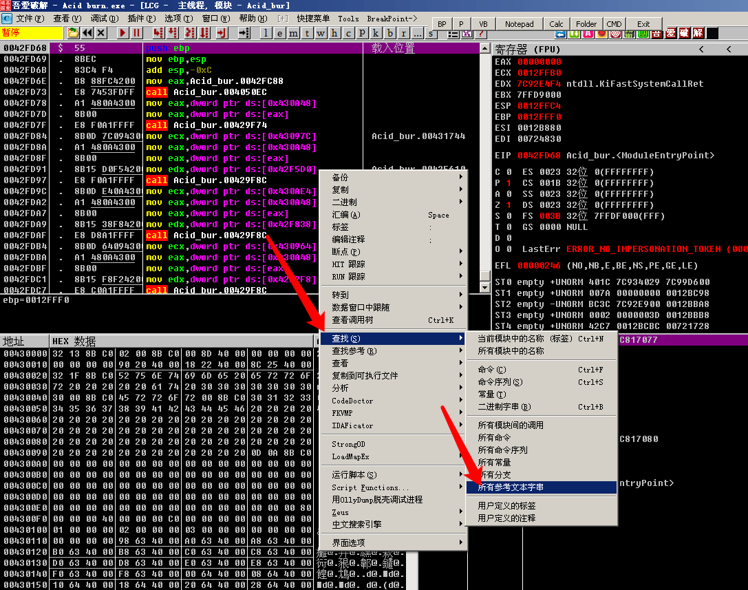Run the program with the red play icon

click(122, 33)
